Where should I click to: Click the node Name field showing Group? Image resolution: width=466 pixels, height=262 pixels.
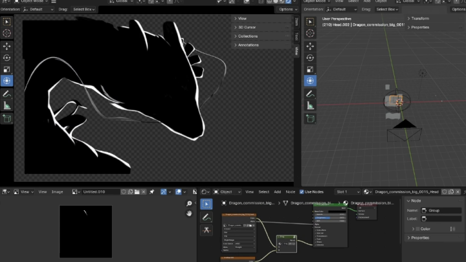(x=441, y=210)
